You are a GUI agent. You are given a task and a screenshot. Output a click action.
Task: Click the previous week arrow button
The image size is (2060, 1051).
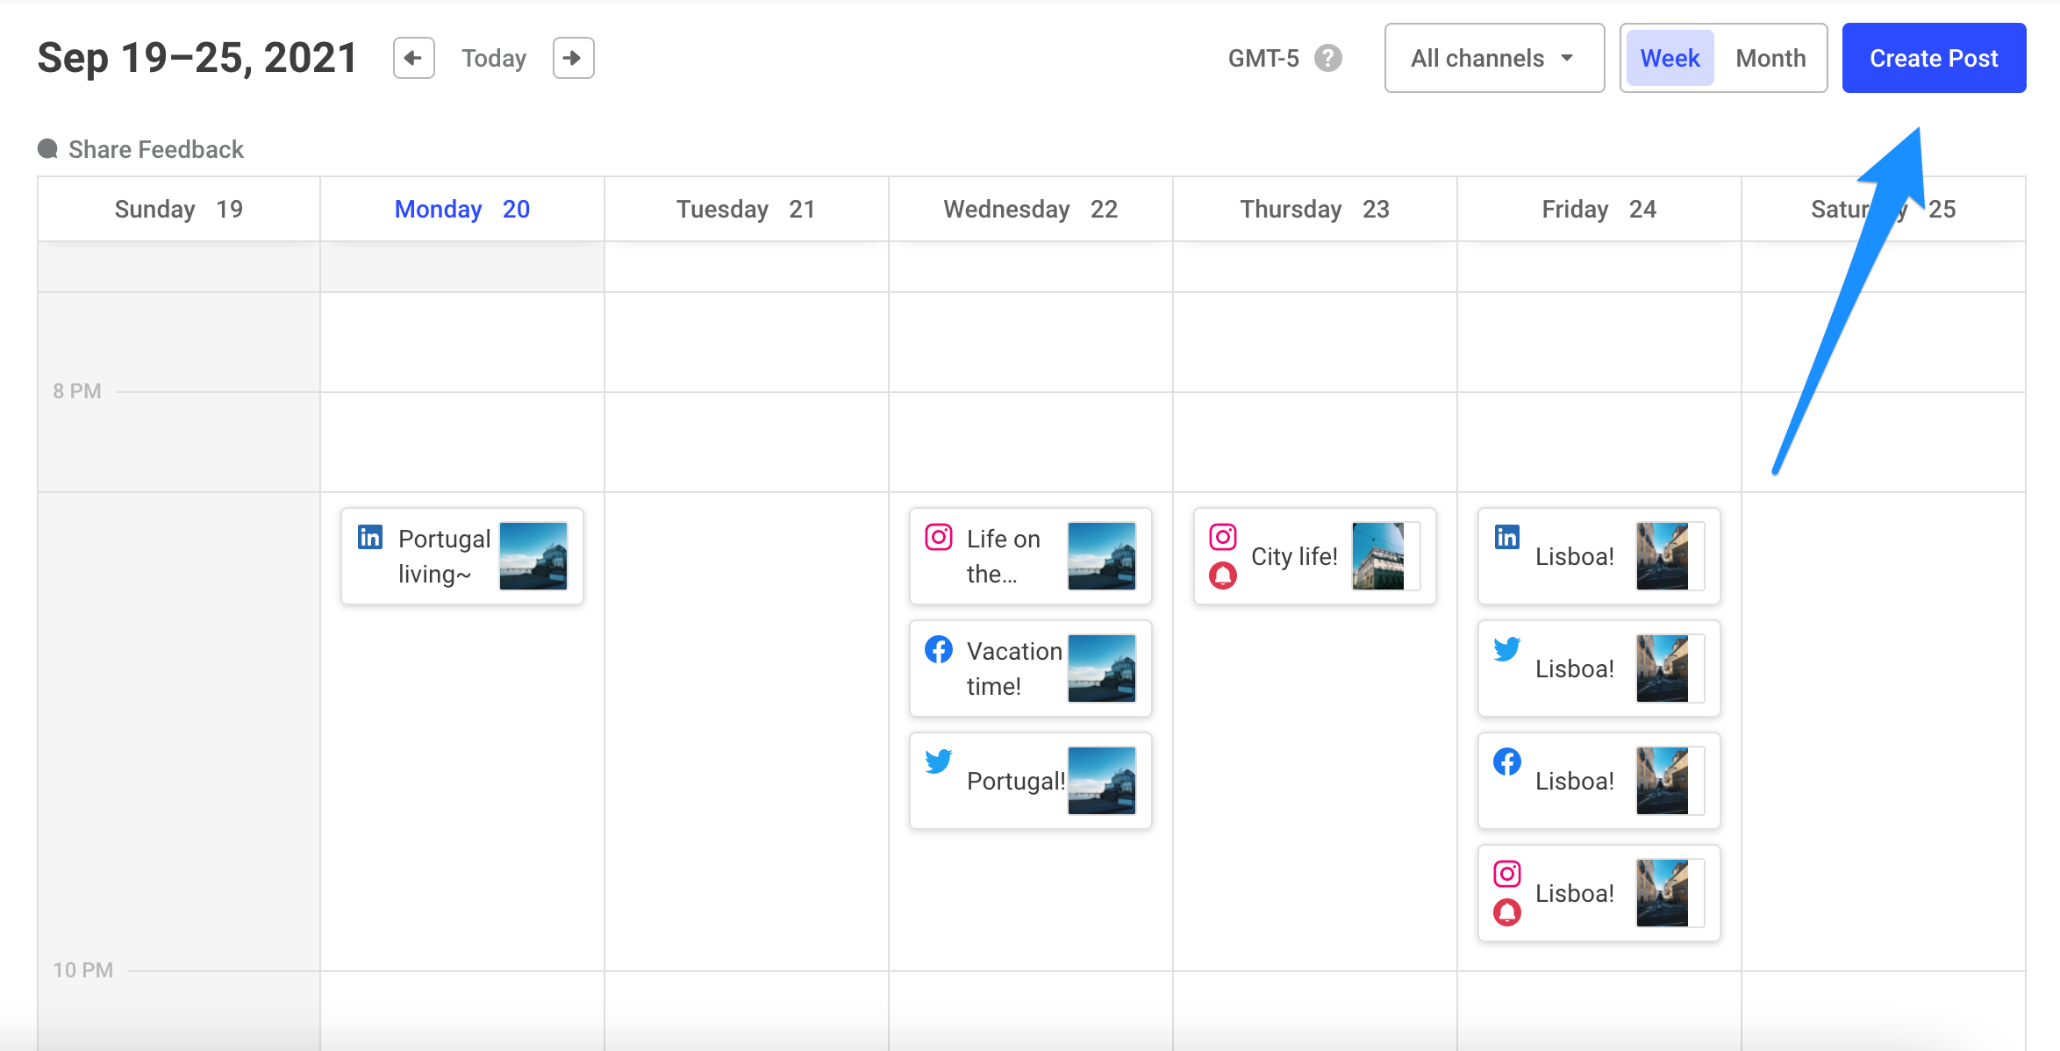click(x=413, y=58)
